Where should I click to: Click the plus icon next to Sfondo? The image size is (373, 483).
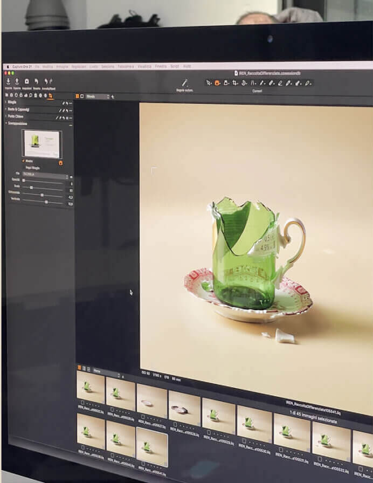(x=113, y=96)
